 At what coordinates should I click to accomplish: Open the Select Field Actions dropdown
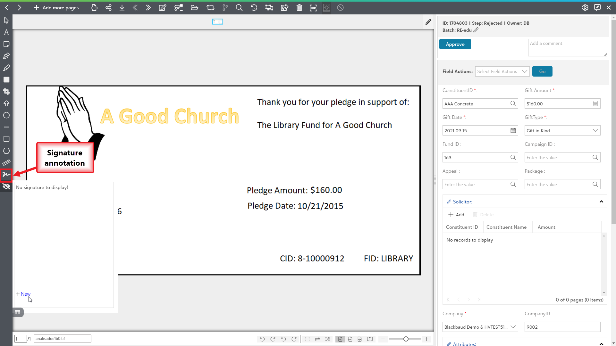(502, 71)
